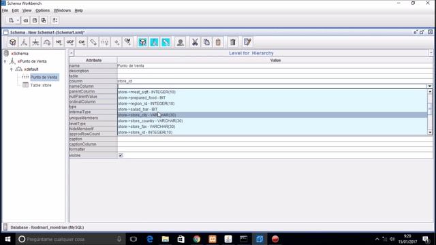
Task: Click the Add Measure ruler icon
Action: click(93, 42)
